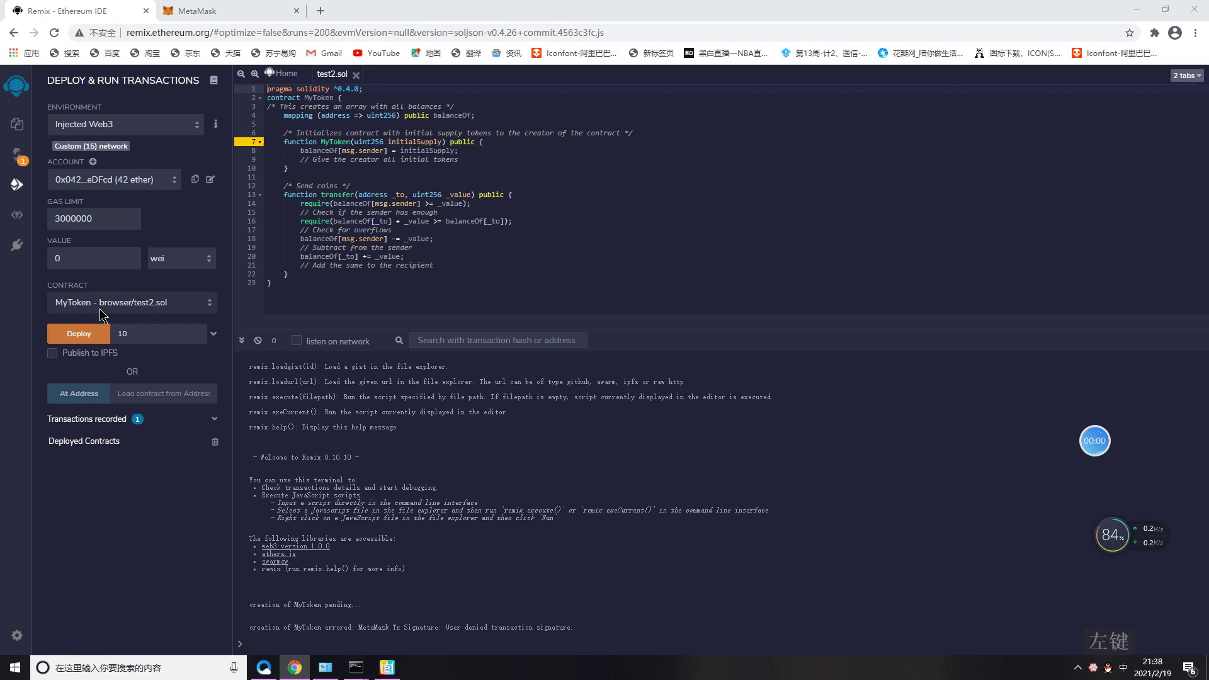Click the taskbar microphone search icon
1209x680 pixels.
[x=234, y=667]
